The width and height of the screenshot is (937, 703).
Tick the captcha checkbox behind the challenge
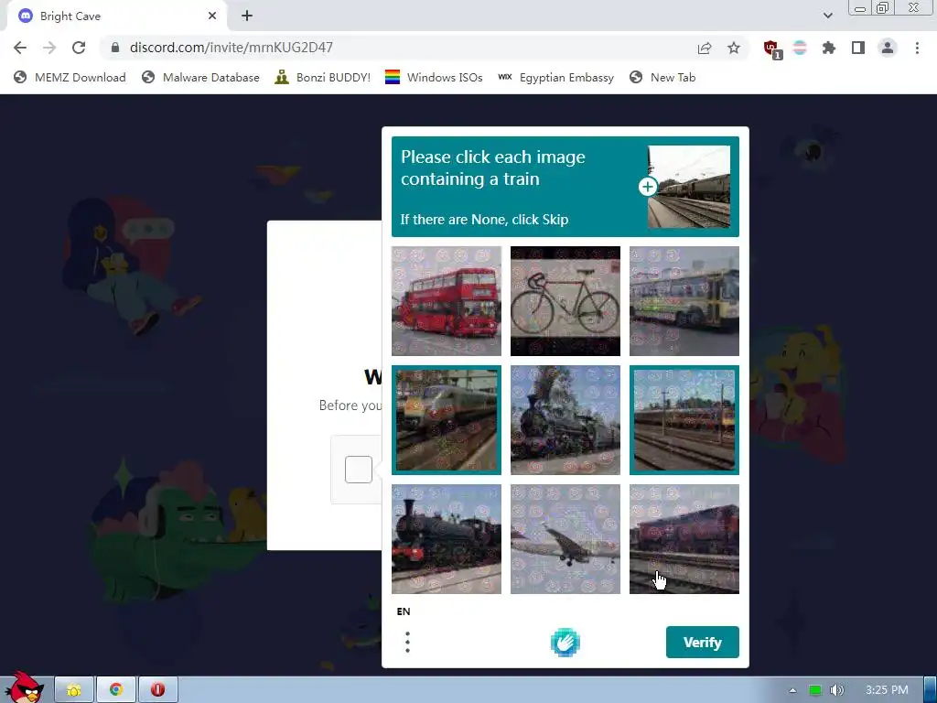pos(359,470)
